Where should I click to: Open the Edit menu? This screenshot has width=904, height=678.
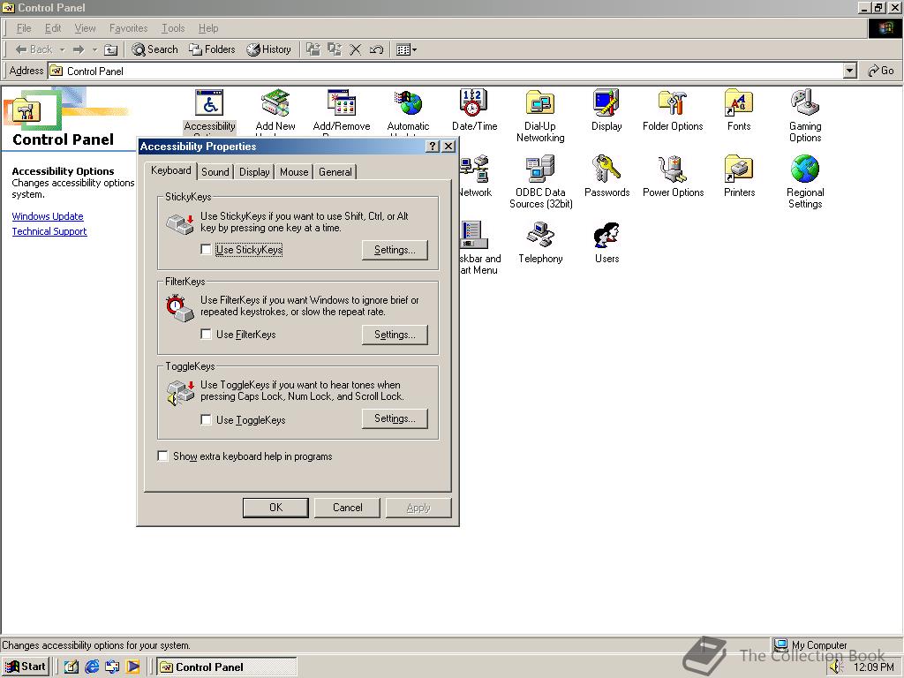click(x=53, y=28)
